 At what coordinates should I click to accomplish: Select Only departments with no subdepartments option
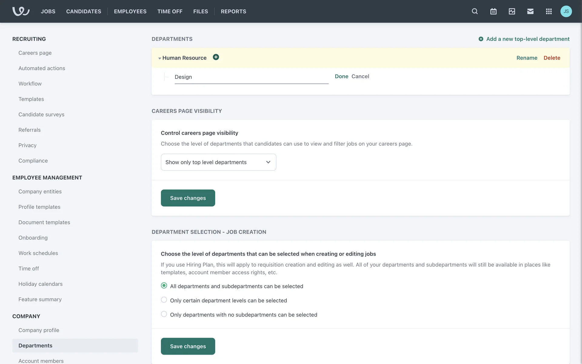164,314
